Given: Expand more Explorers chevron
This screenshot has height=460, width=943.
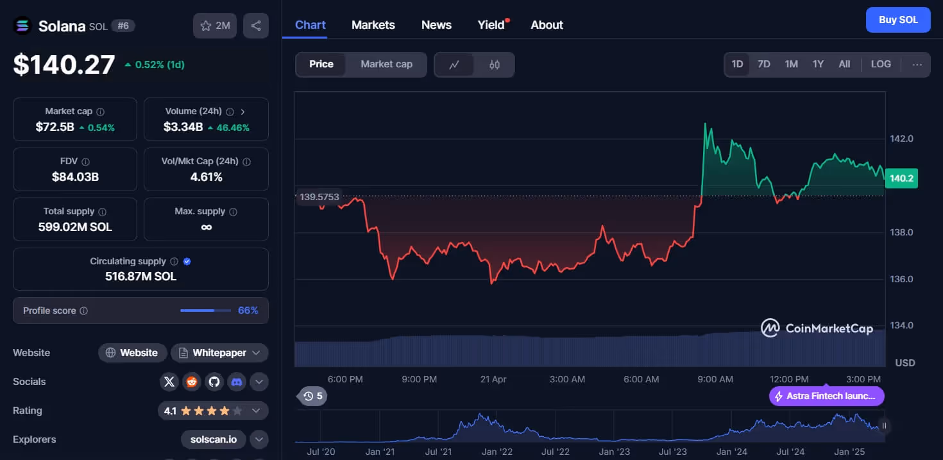Looking at the screenshot, I should [x=259, y=439].
